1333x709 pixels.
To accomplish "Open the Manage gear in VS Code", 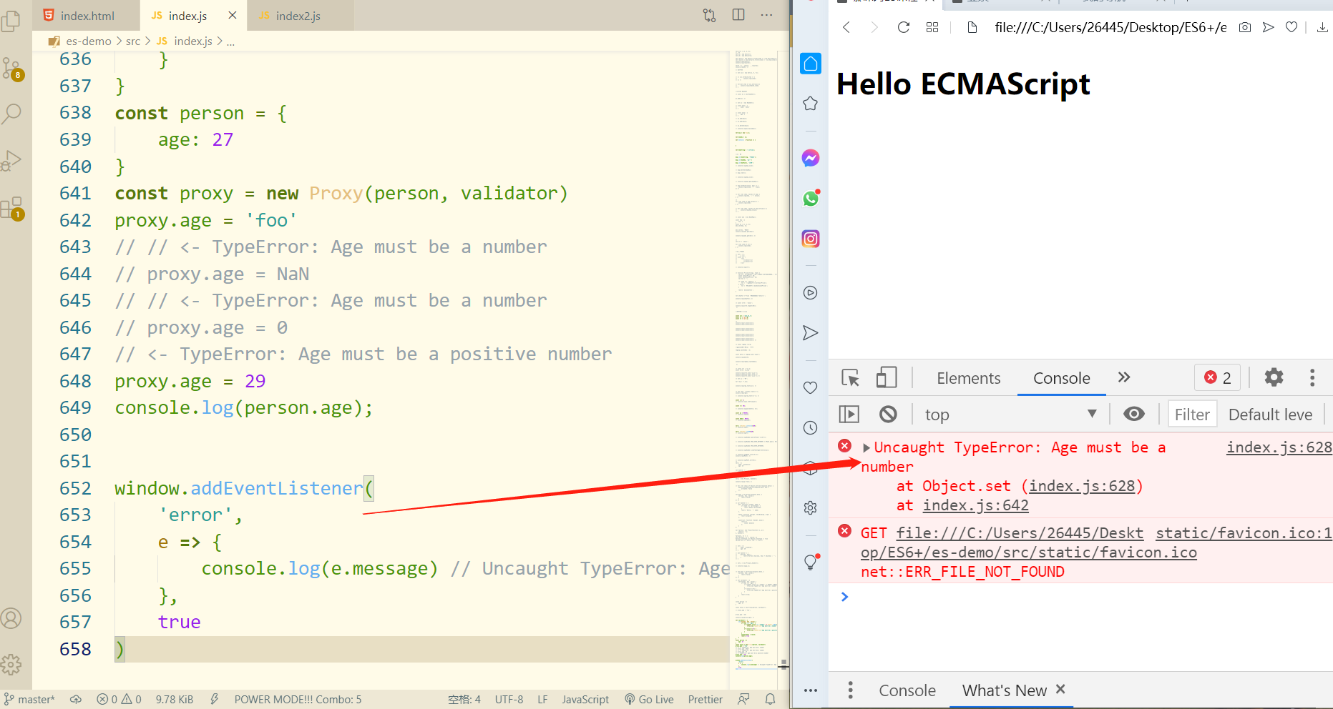I will point(11,665).
